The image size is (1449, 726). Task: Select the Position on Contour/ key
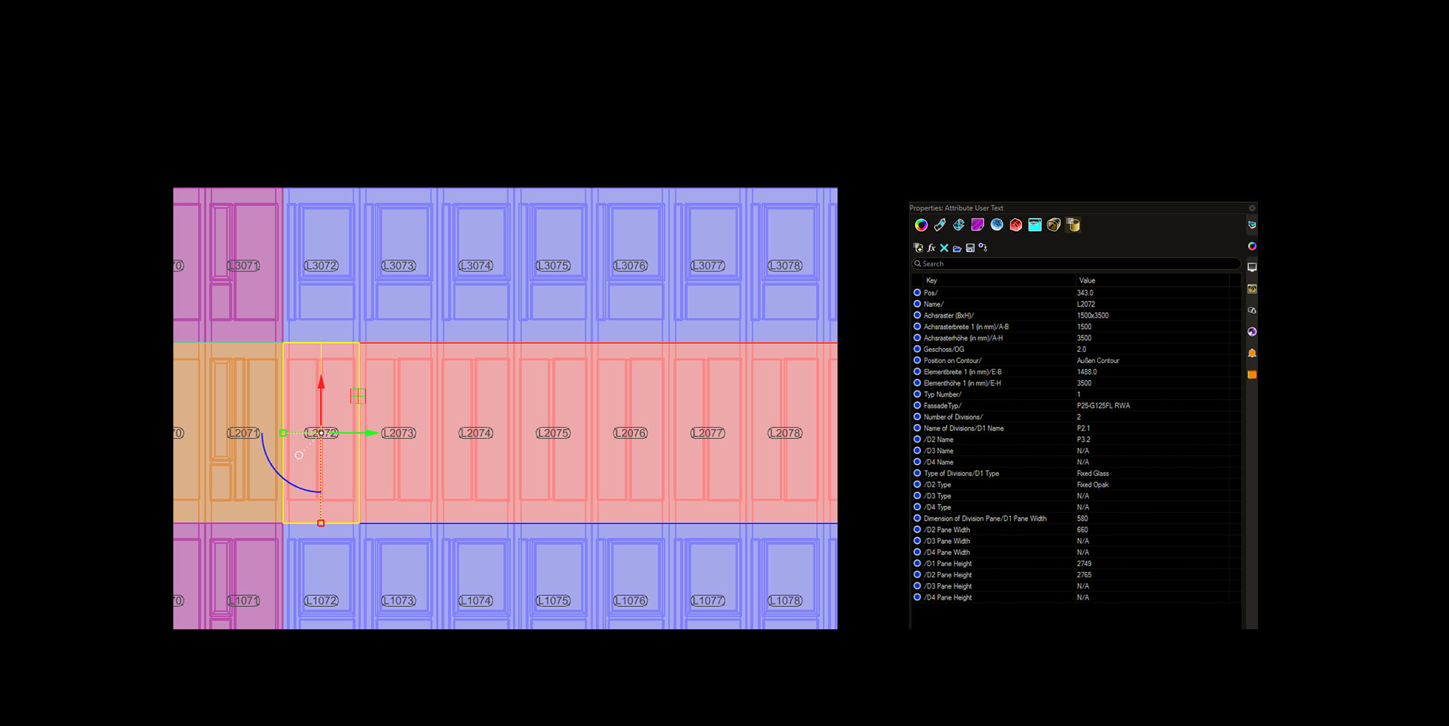953,361
